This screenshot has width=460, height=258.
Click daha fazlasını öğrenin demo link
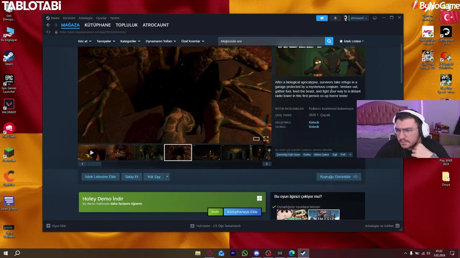click(x=126, y=204)
